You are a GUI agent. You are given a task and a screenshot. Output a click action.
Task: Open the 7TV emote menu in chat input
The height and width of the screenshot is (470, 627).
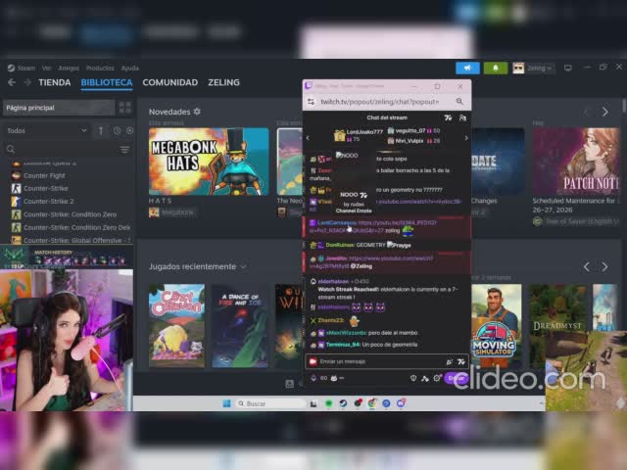pyautogui.click(x=461, y=361)
